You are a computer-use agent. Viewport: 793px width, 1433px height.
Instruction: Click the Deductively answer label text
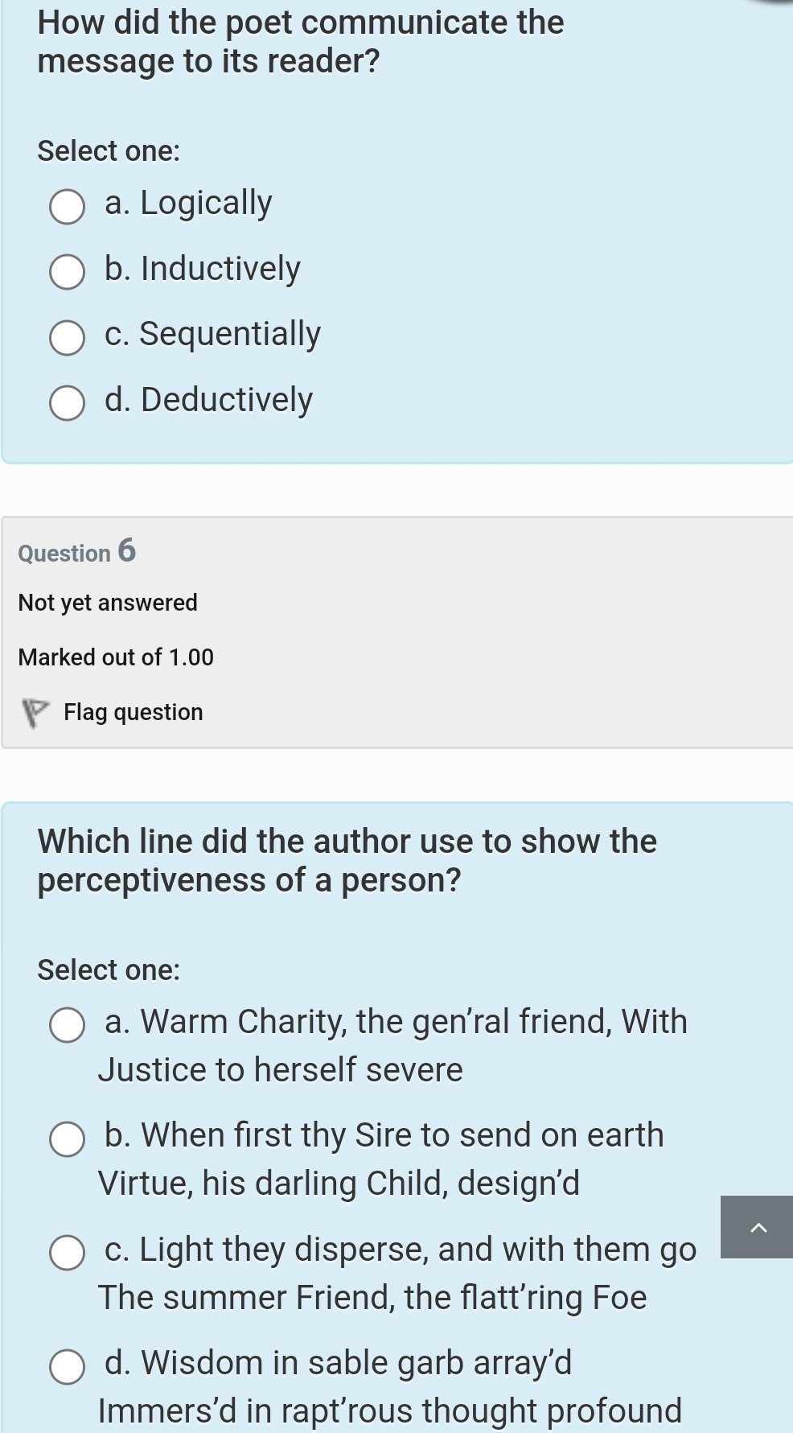point(226,400)
